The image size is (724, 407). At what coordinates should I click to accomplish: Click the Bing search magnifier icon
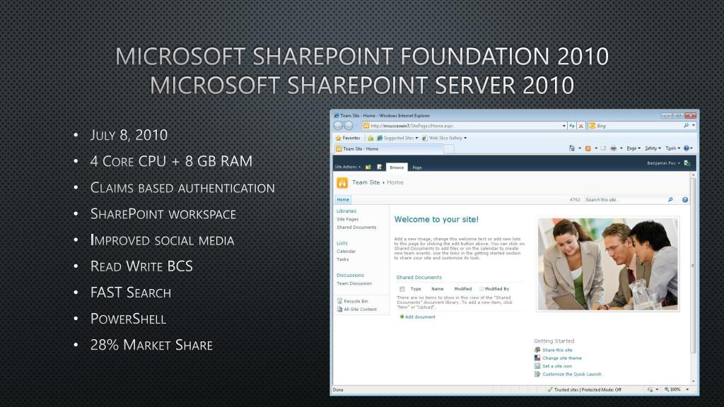(686, 126)
